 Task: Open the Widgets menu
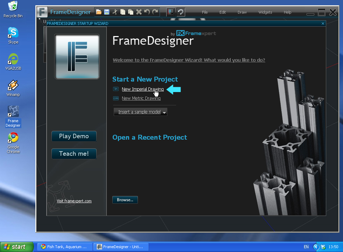coord(265,12)
